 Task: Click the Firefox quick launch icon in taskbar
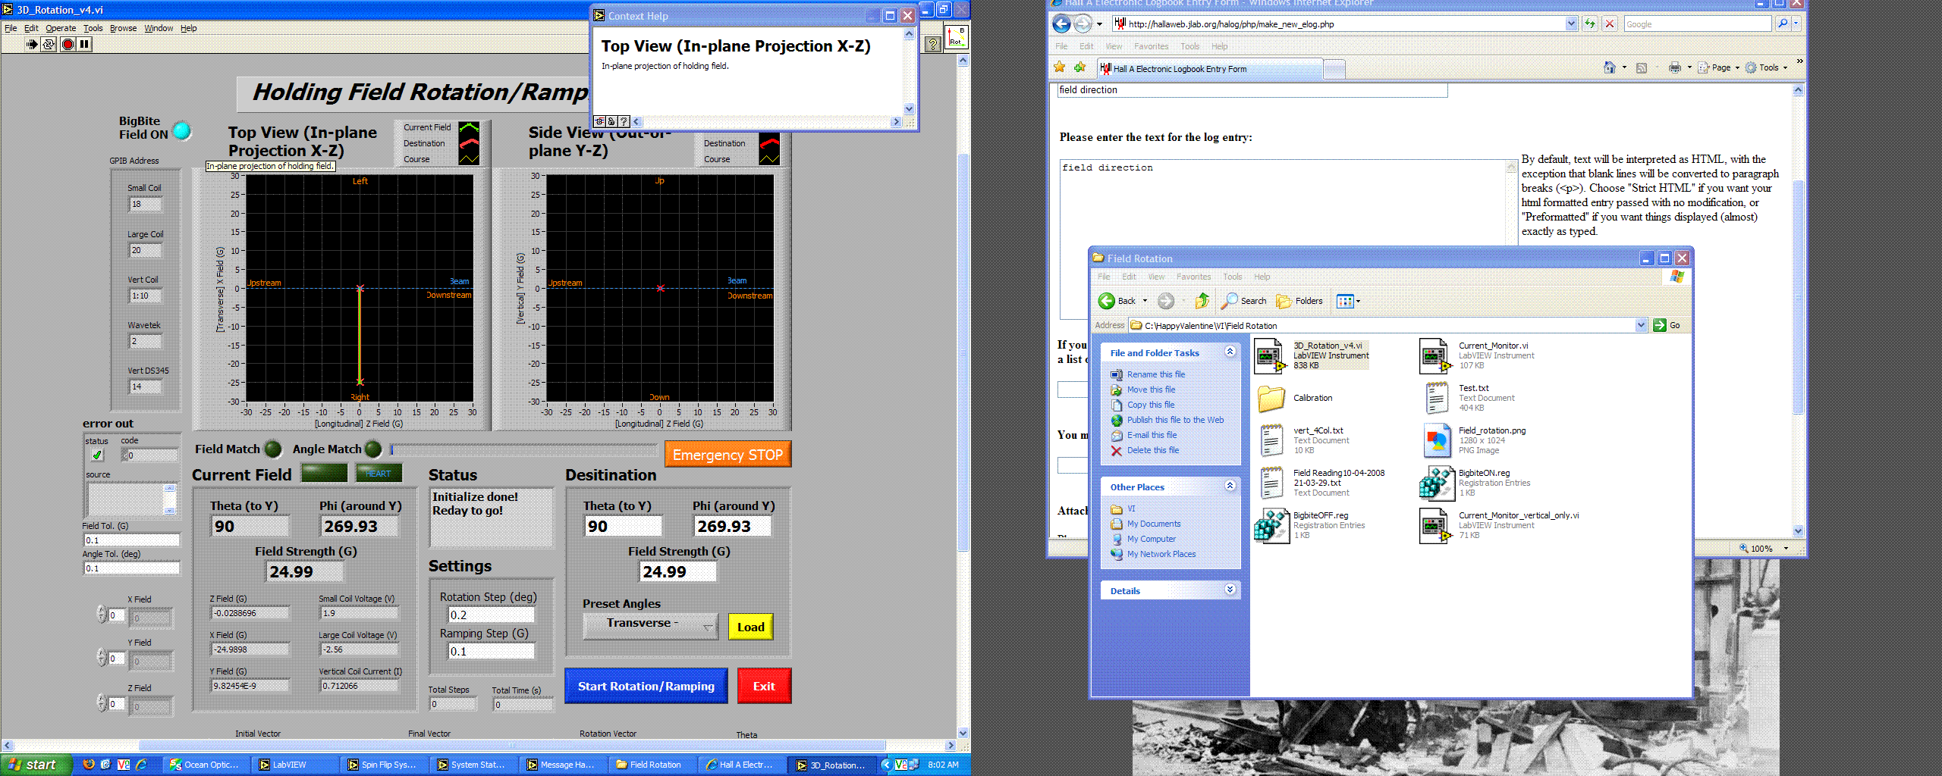click(x=89, y=765)
